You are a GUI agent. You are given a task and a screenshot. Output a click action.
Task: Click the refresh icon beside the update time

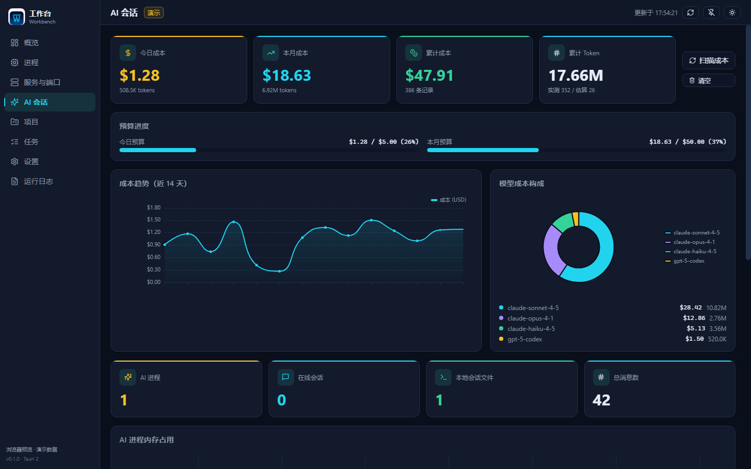[x=691, y=13]
